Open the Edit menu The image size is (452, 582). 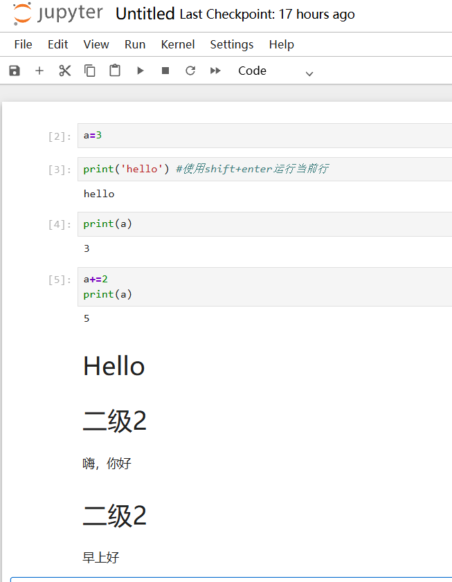coord(58,44)
